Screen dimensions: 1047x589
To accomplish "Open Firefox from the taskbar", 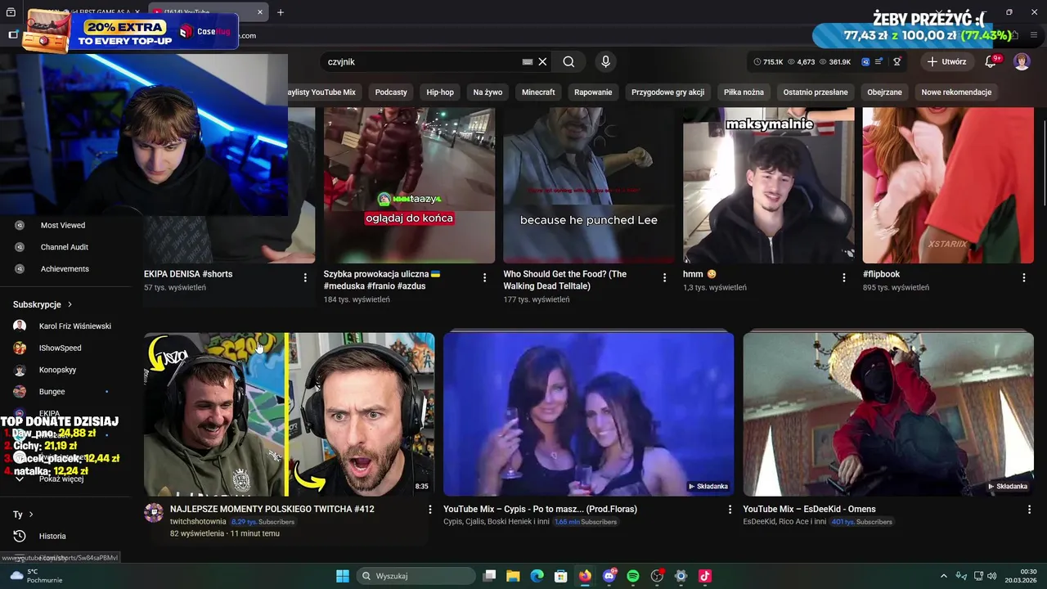I will (x=585, y=576).
